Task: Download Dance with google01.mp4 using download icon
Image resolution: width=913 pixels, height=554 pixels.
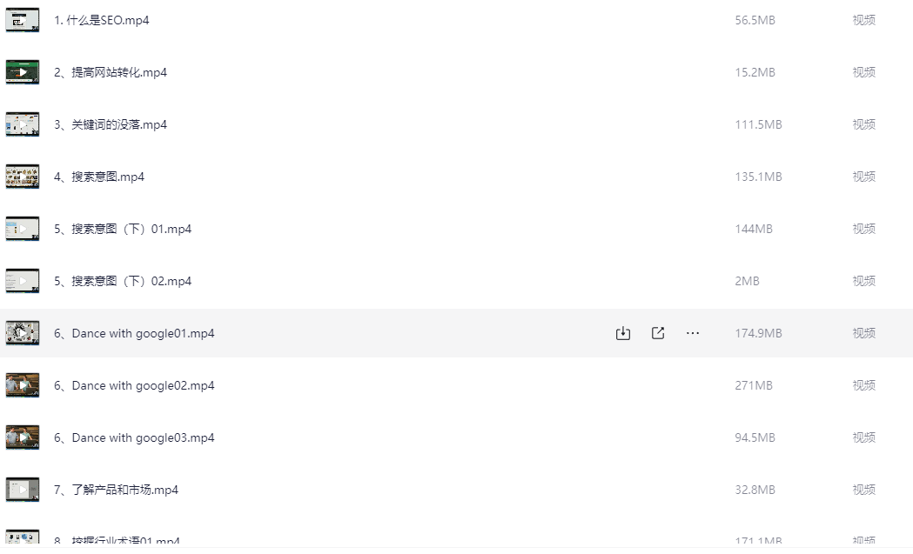Action: tap(623, 333)
